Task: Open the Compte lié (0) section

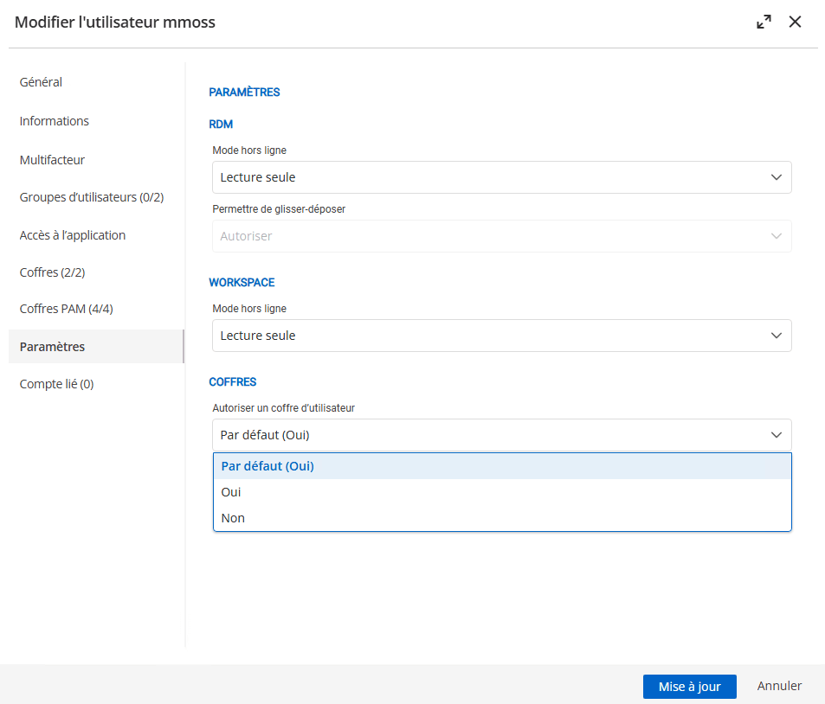Action: pos(56,383)
